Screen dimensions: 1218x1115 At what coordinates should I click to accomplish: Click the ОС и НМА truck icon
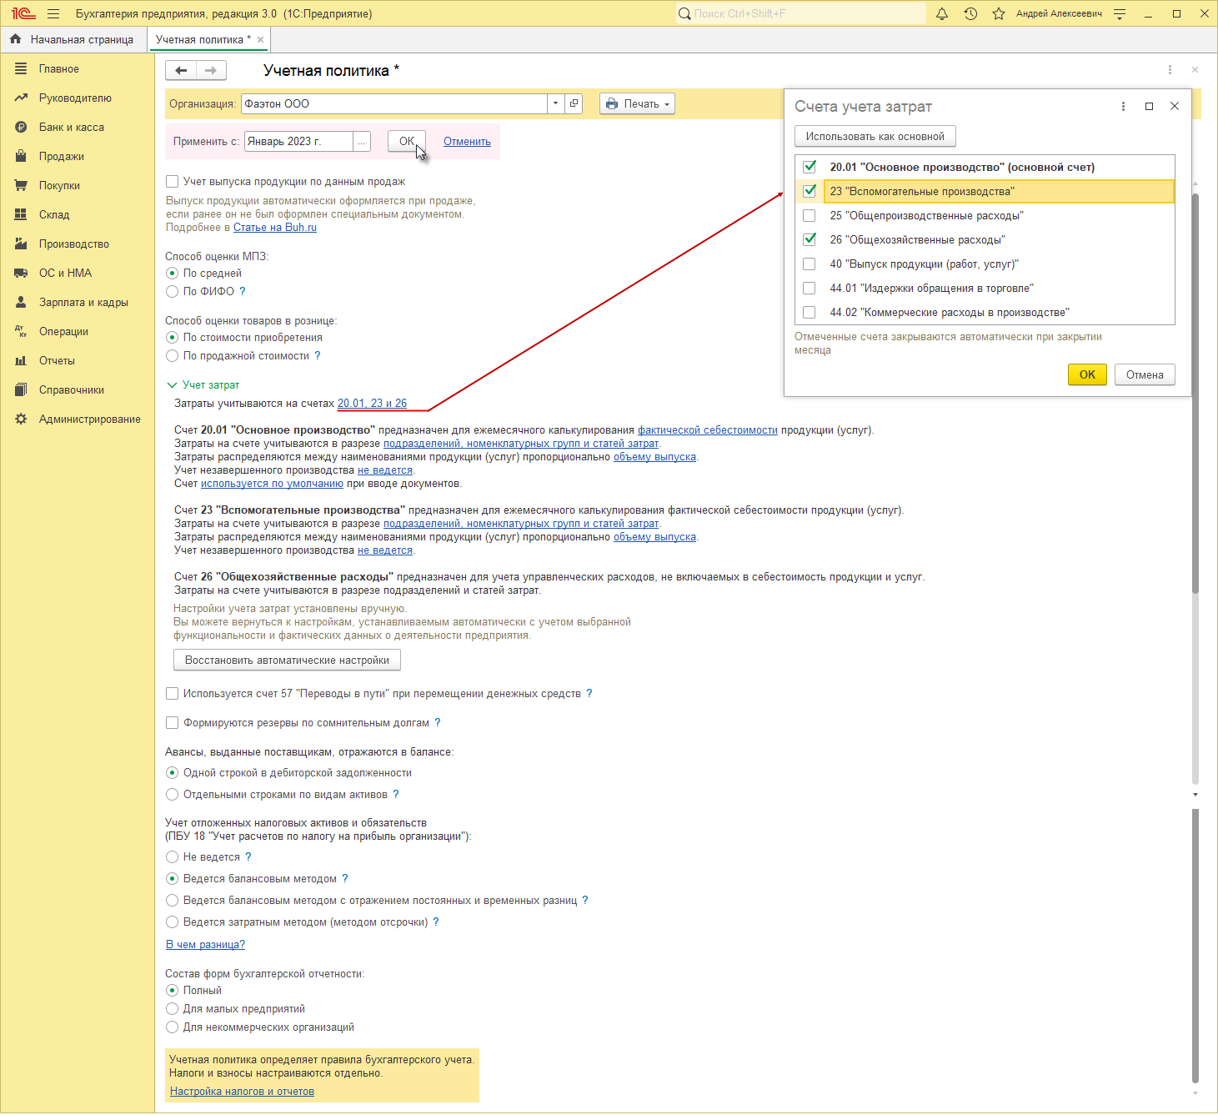[21, 273]
